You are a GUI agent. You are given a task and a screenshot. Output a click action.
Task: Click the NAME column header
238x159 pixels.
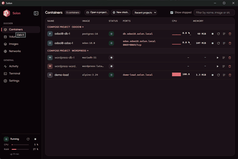(51, 21)
